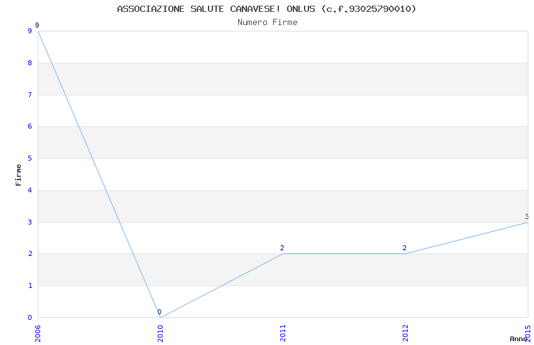Click the data label 2 above the 2012 point

pyautogui.click(x=405, y=248)
